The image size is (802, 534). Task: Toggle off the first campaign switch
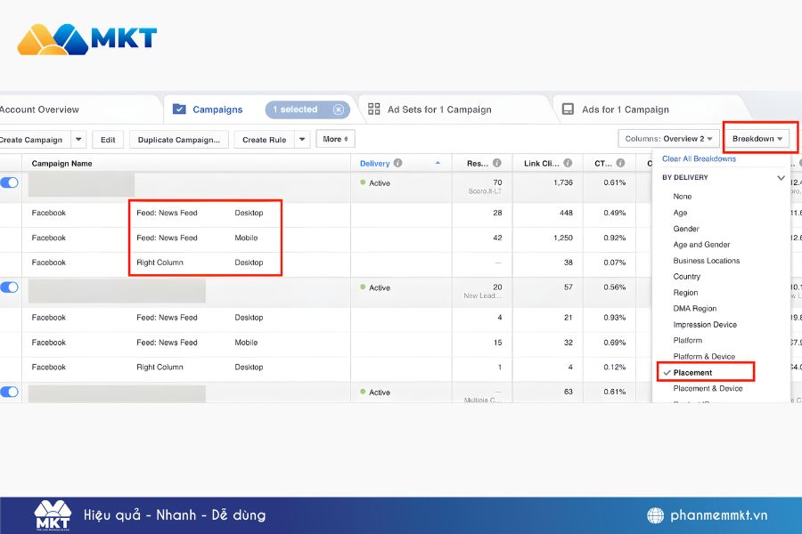[x=10, y=182]
